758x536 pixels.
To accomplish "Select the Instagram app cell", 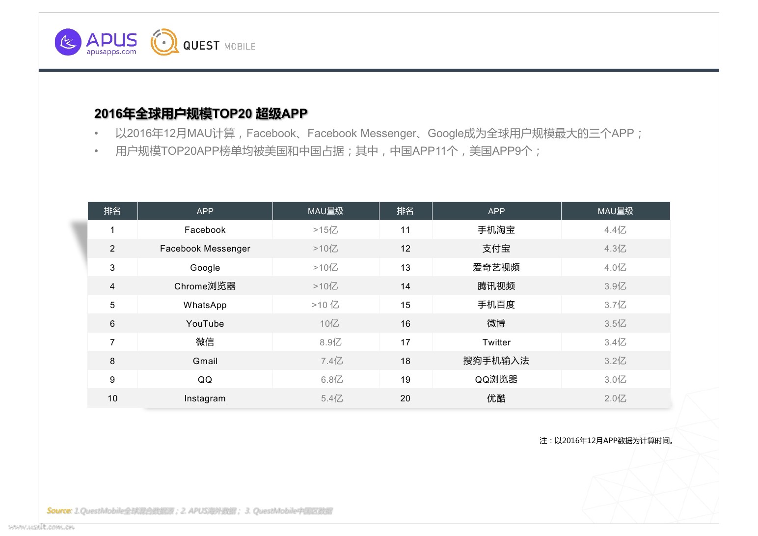I will pyautogui.click(x=205, y=398).
